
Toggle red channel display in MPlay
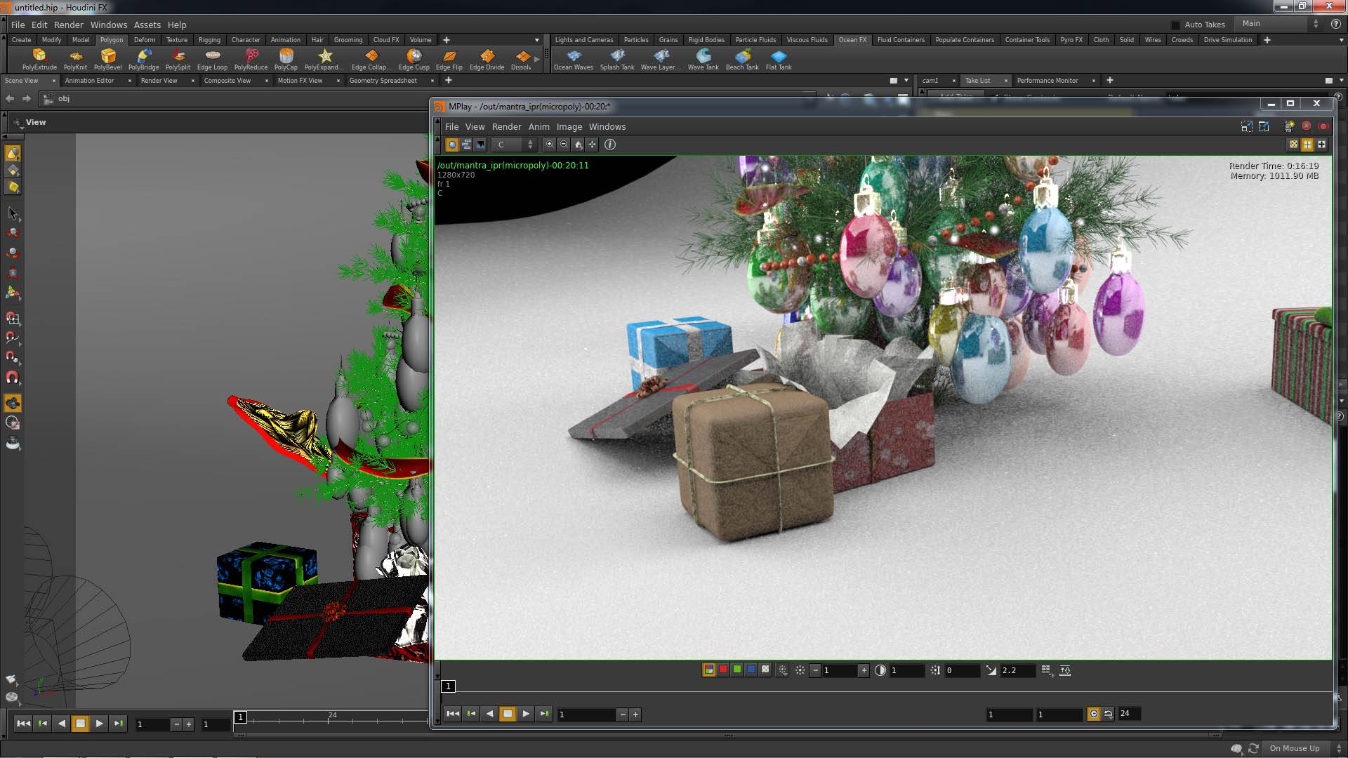pos(723,670)
